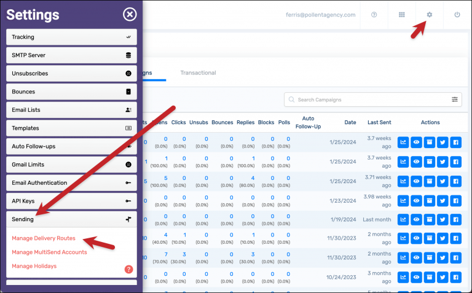Click the gear settings icon in header
Screen dimensions: 472x293
[x=430, y=15]
